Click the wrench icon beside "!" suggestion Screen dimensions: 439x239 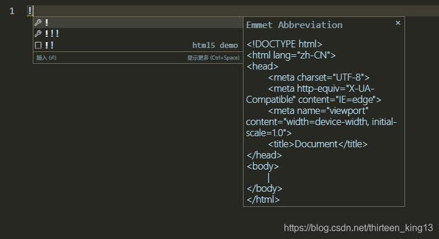(38, 22)
